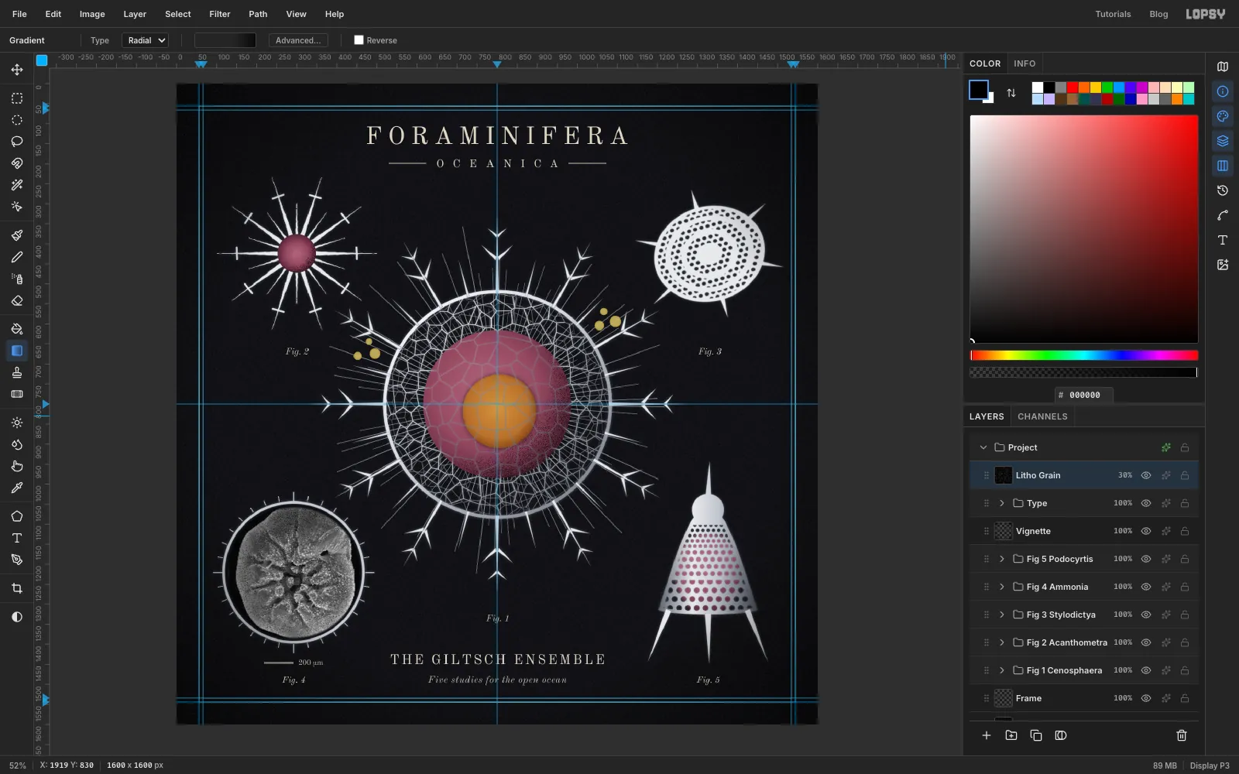Open the Filter menu
Viewport: 1239px width, 774px height.
[220, 14]
